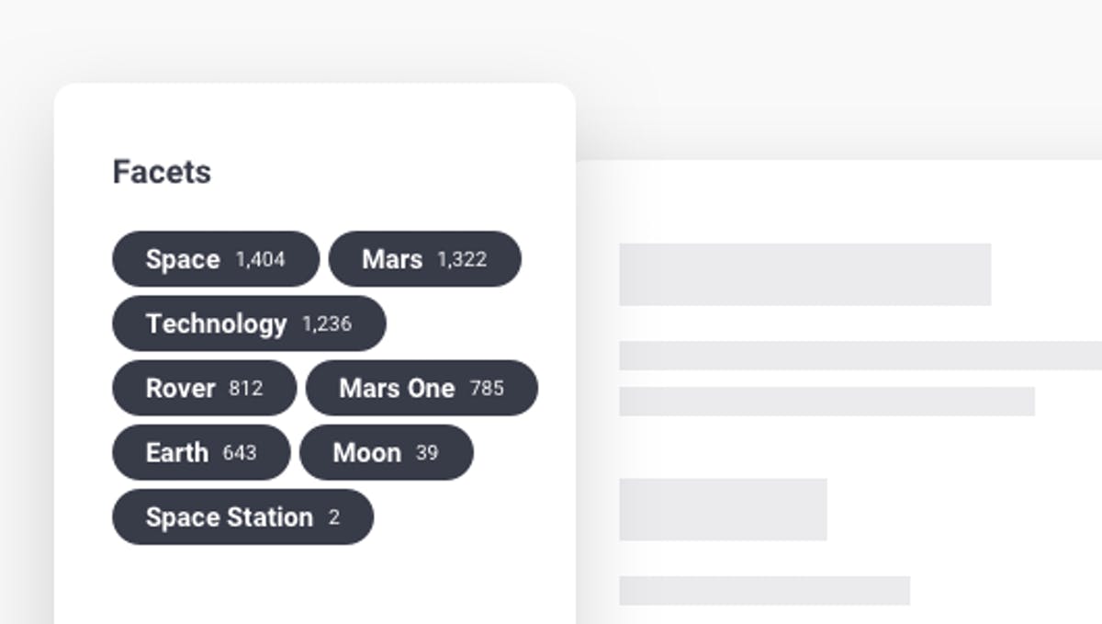Screen dimensions: 1102x624
Task: Click the 1,322 count on Mars chip
Action: (x=462, y=260)
